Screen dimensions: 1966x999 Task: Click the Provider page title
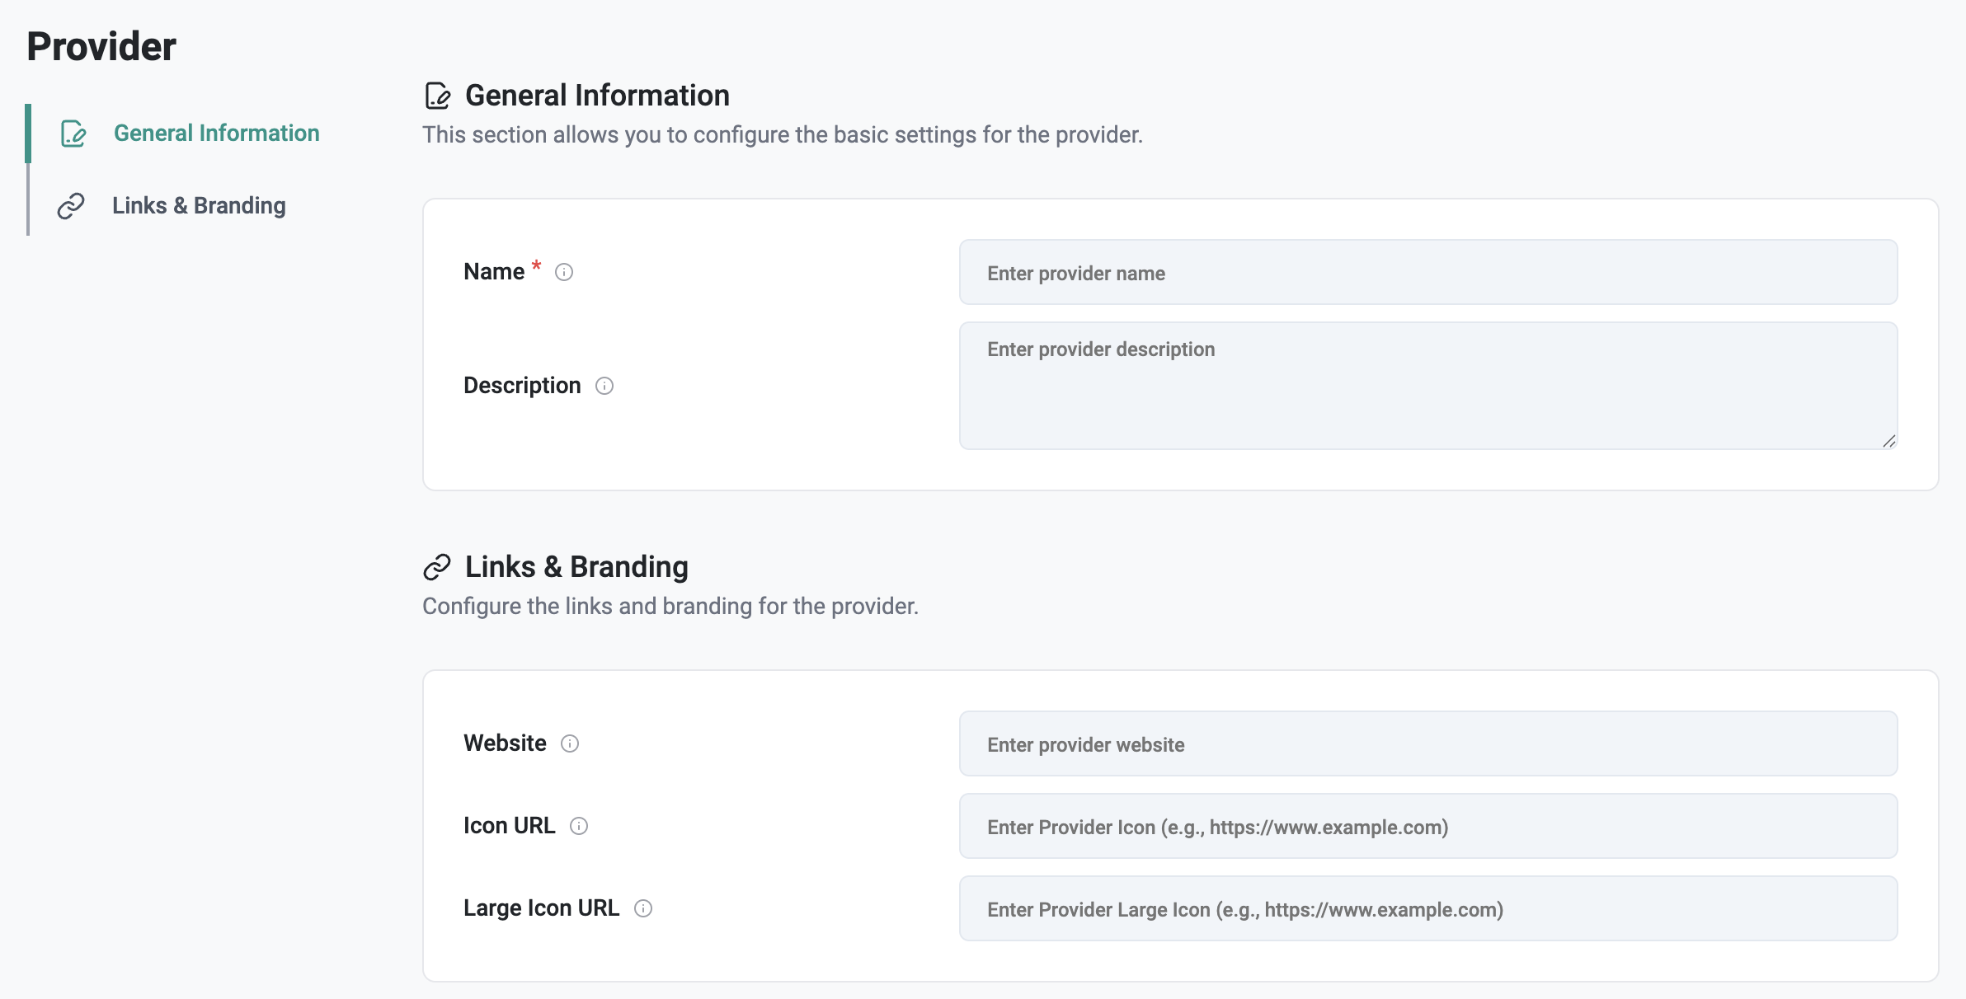pyautogui.click(x=101, y=47)
